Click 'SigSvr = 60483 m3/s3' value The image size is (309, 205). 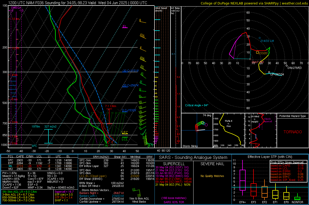[x=61, y=187]
